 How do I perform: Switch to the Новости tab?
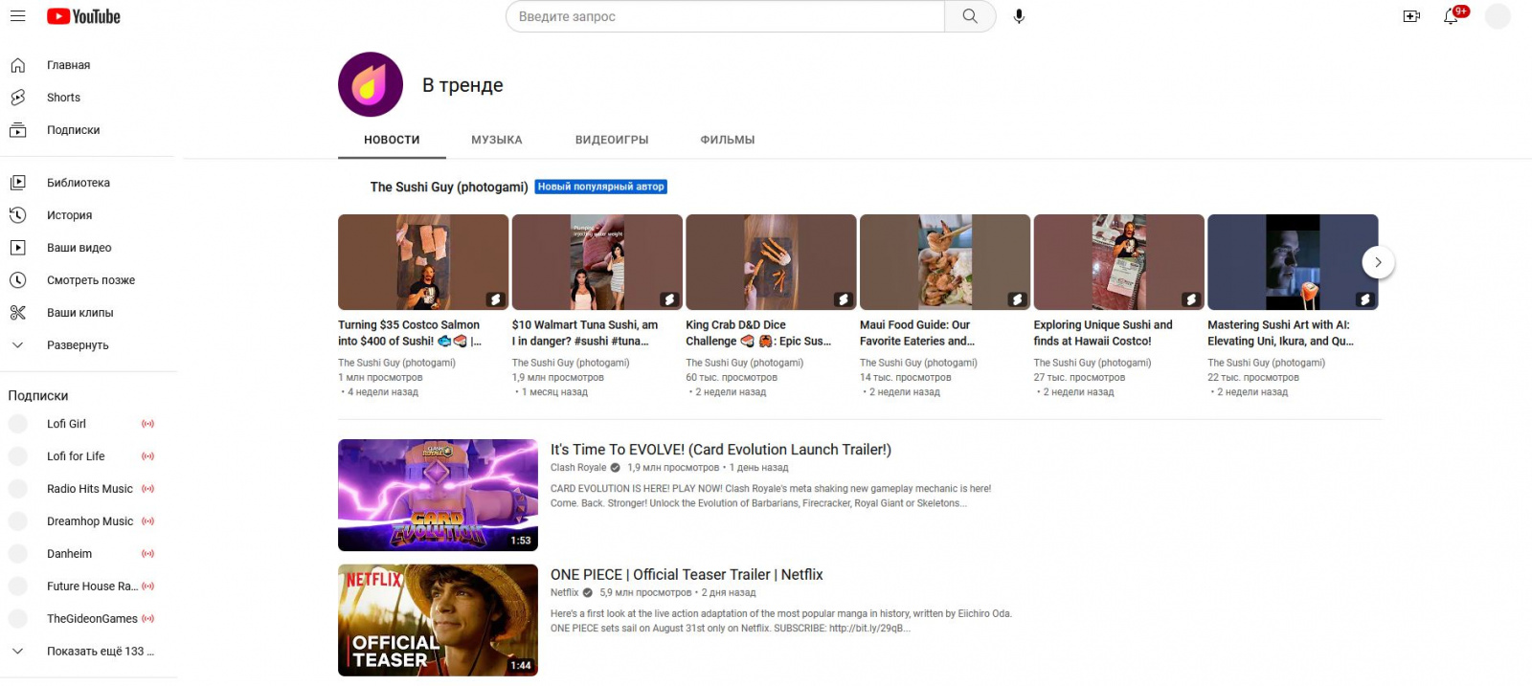coord(392,140)
